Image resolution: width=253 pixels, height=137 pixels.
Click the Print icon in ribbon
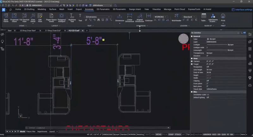(223, 18)
